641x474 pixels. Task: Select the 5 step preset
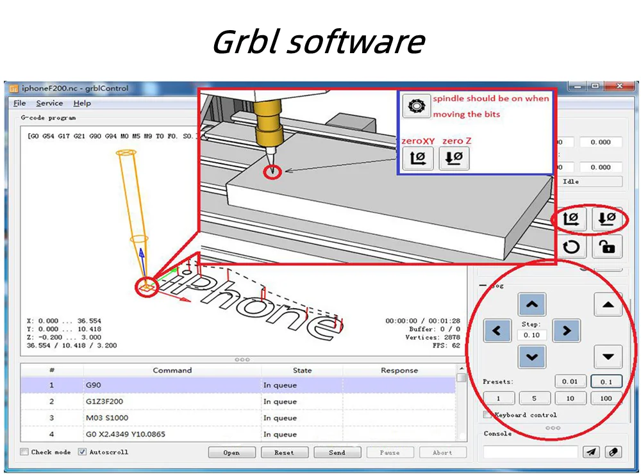point(535,398)
